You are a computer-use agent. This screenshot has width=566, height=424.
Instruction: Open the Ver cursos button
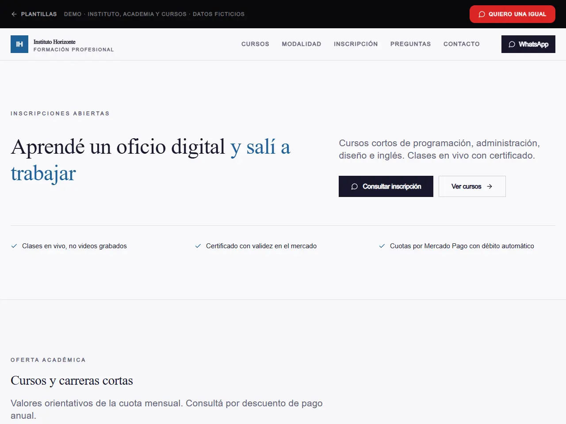click(472, 186)
